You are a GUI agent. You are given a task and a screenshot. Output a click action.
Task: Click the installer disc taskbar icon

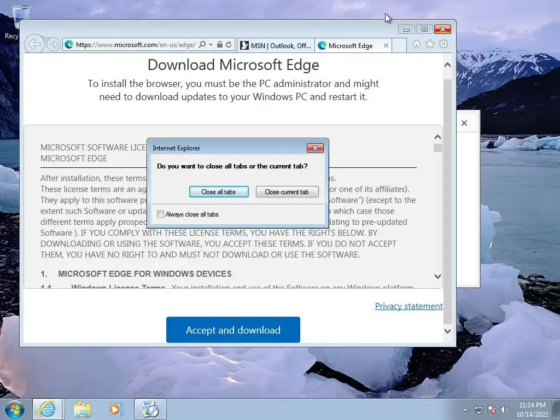point(150,409)
